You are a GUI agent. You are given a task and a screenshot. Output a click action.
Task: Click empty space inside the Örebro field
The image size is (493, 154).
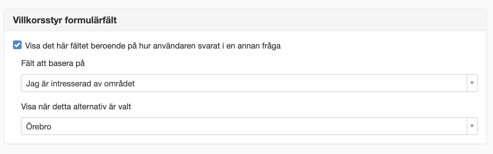(x=258, y=126)
